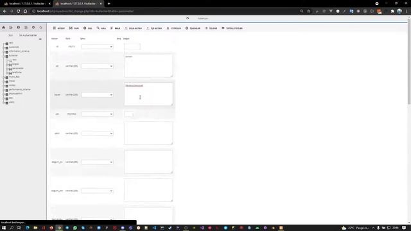
Task: Open the Windows Start menu
Action: (x=4, y=228)
